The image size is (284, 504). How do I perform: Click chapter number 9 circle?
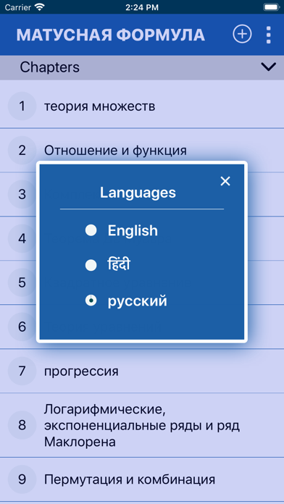coord(22,479)
